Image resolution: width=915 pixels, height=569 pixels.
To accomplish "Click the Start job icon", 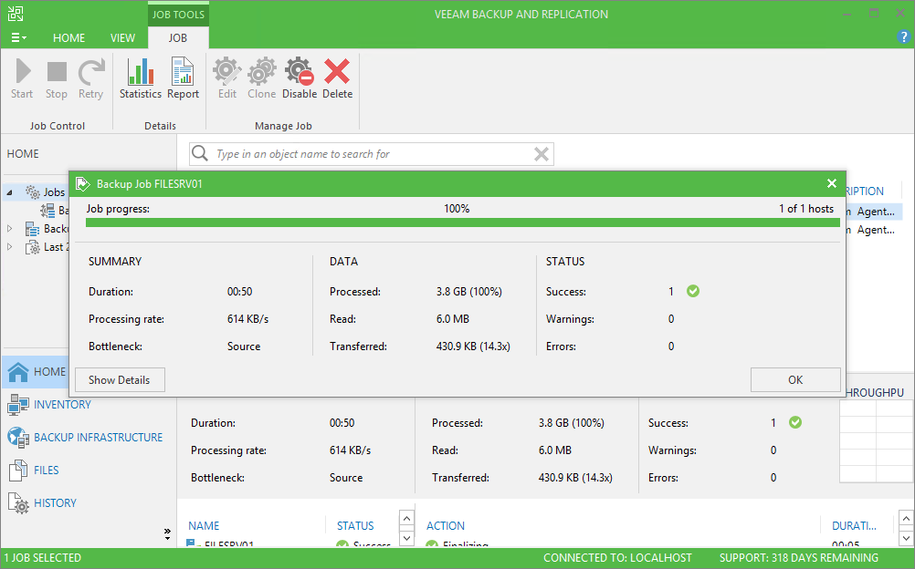I will click(x=23, y=71).
